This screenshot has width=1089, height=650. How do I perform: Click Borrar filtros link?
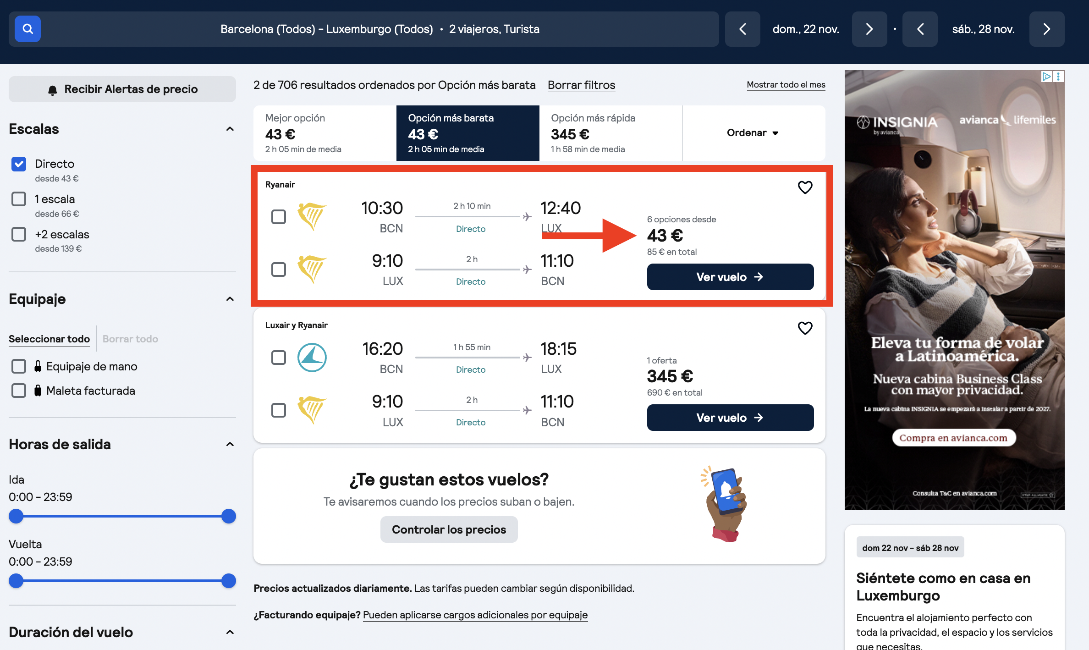(x=581, y=85)
